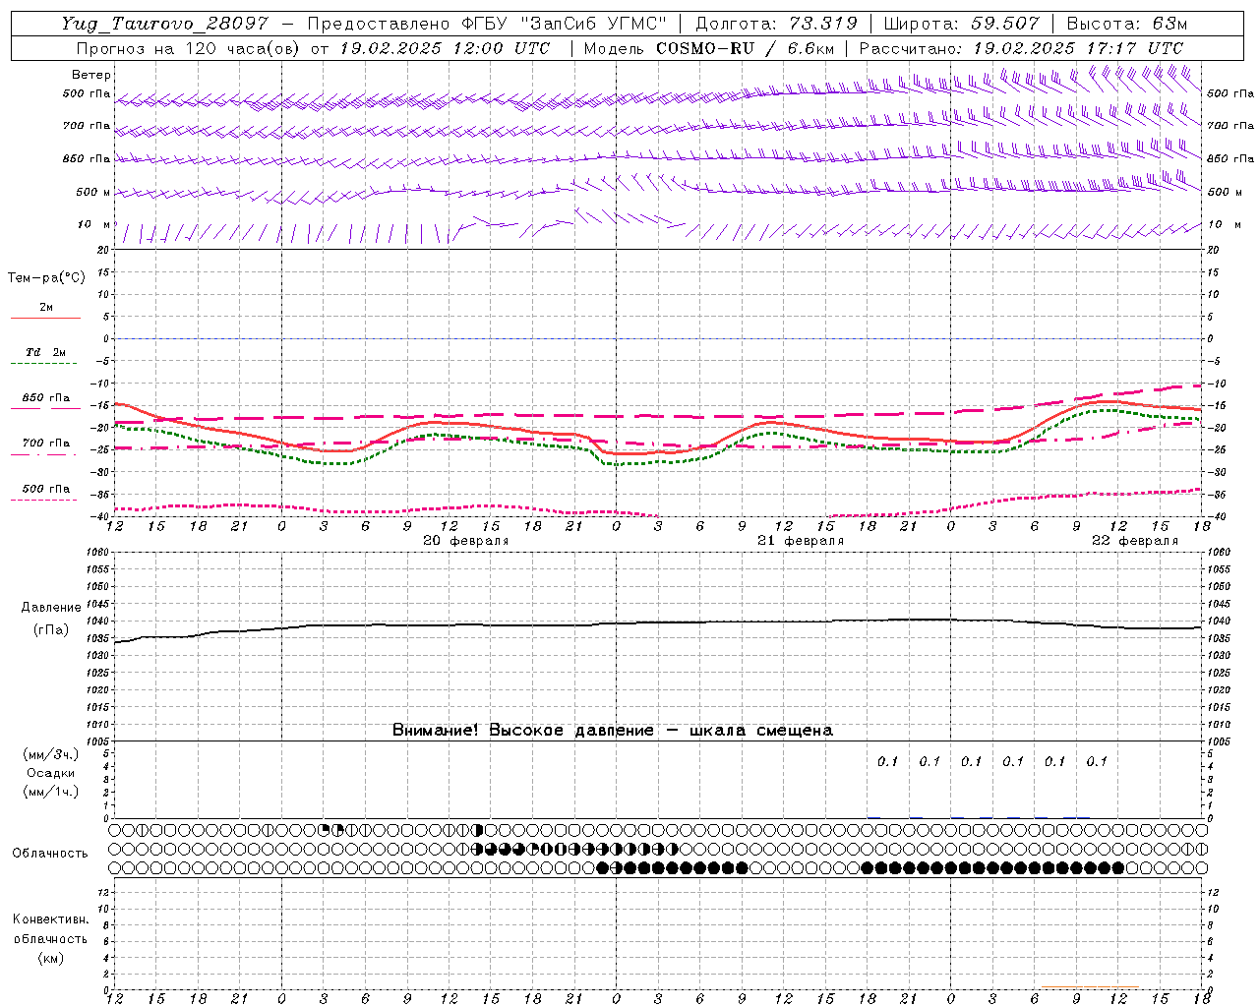Click the first 0.1 precipitation value in the row
The height and width of the screenshot is (1007, 1259).
point(888,761)
